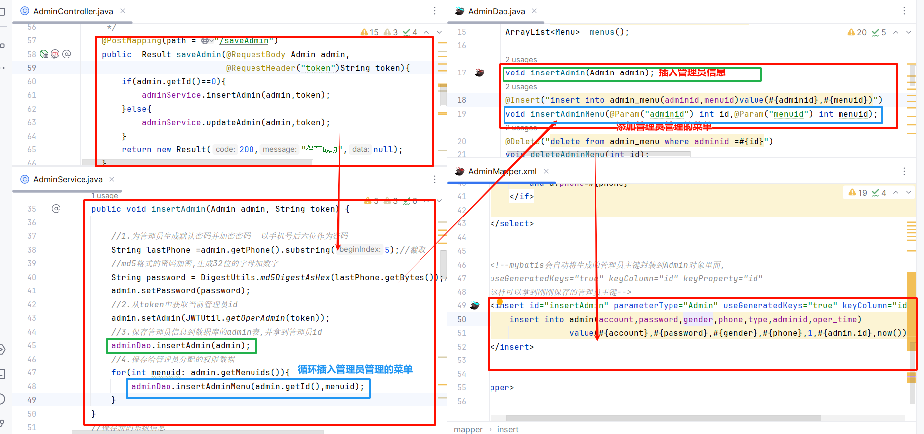Click the orange intention bulb on mapper line 49
The width and height of the screenshot is (924, 434).
tap(500, 301)
